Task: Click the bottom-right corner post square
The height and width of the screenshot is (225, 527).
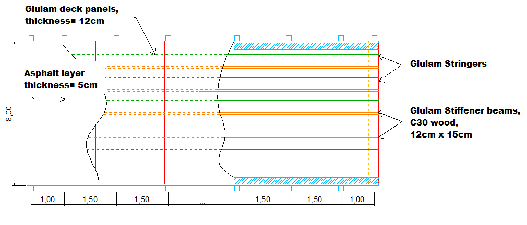Action: pyautogui.click(x=374, y=188)
